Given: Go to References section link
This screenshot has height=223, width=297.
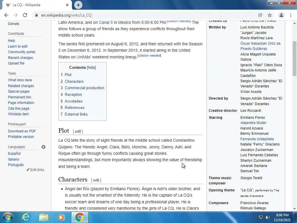Looking at the screenshot, I should point(75,107).
